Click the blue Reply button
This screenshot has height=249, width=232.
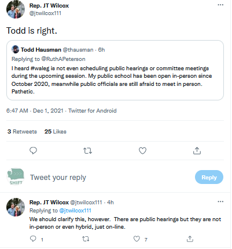tap(209, 177)
